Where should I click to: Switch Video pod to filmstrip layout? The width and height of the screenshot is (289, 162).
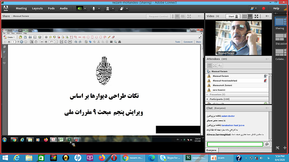click(250, 16)
